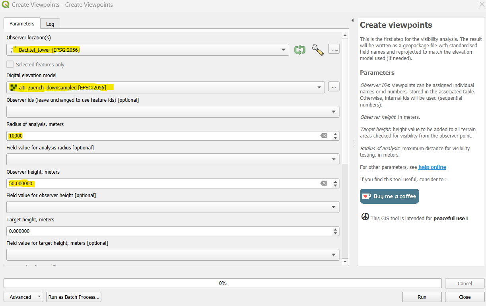Screen dimensions: 486x306
Task: Open the help online link
Action: click(x=432, y=167)
